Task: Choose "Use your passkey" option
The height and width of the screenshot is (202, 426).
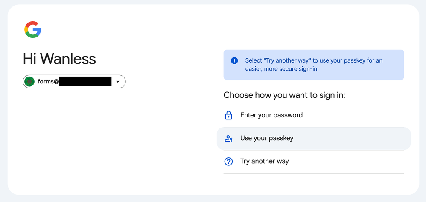Action: pyautogui.click(x=266, y=138)
